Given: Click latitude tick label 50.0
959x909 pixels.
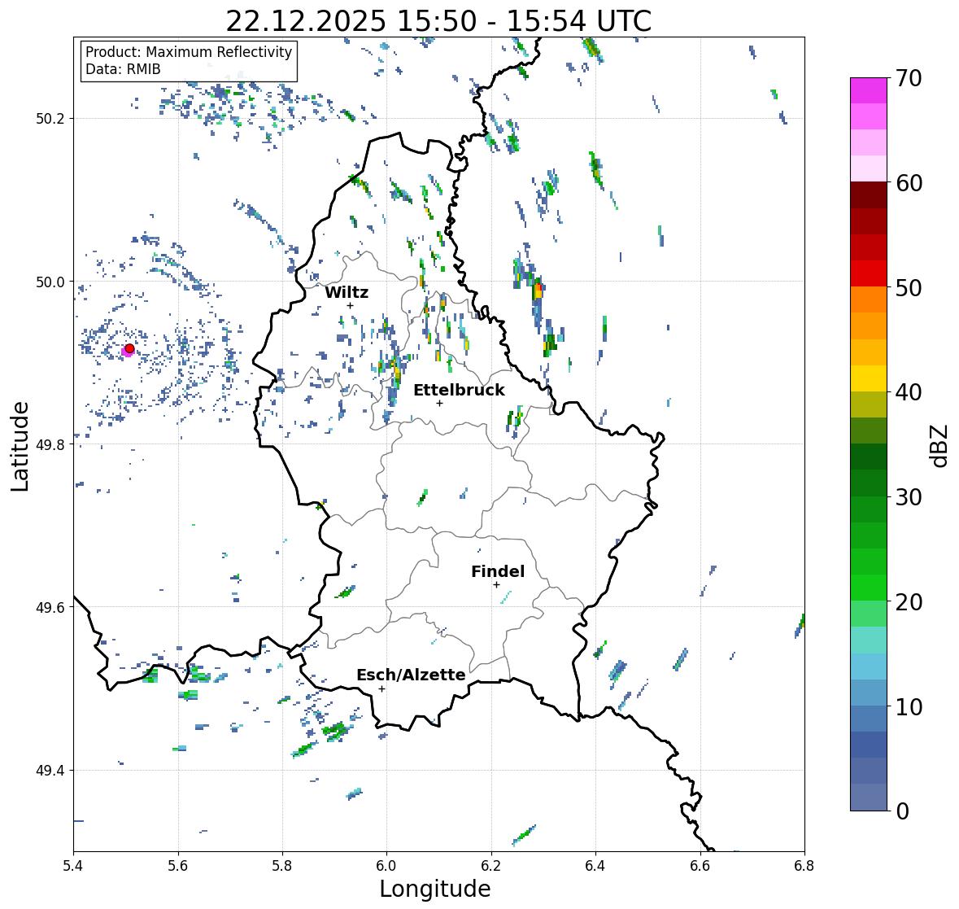Looking at the screenshot, I should [x=50, y=282].
